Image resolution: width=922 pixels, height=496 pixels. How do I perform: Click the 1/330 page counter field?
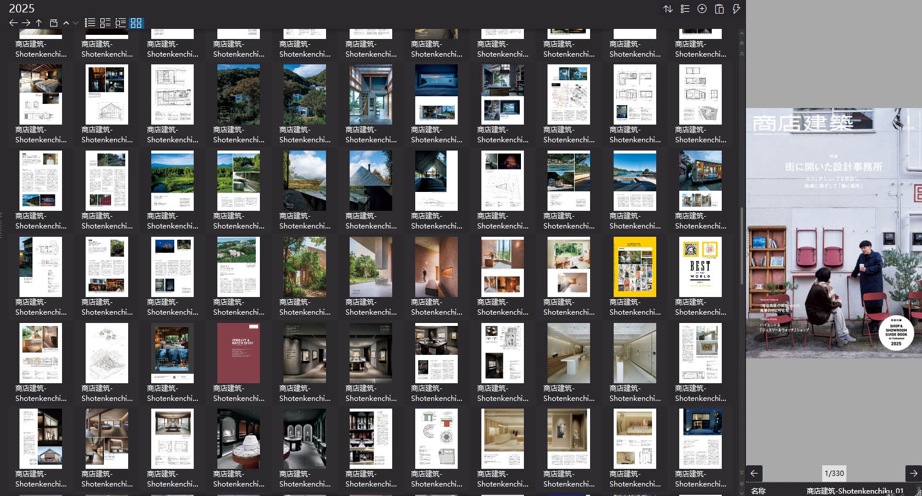834,473
